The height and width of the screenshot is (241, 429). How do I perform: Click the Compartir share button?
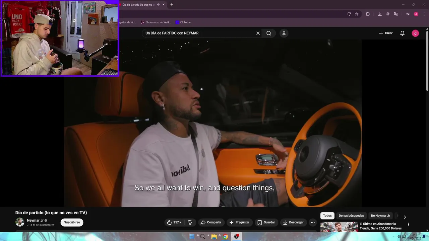pos(211,222)
